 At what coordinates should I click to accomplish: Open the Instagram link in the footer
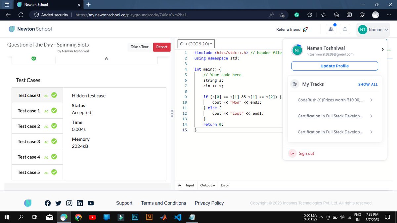[x=69, y=203]
